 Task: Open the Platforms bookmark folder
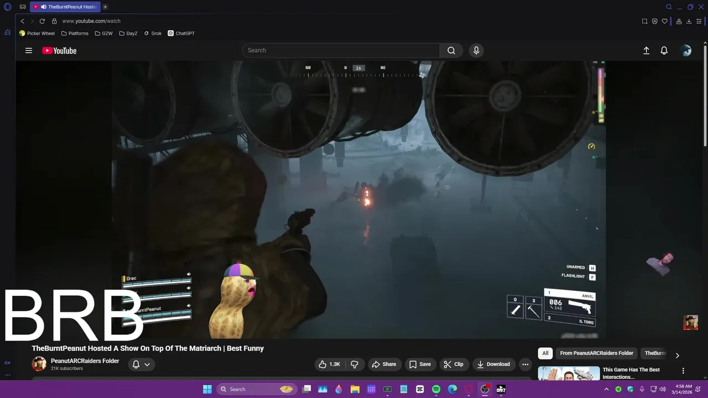pyautogui.click(x=75, y=33)
